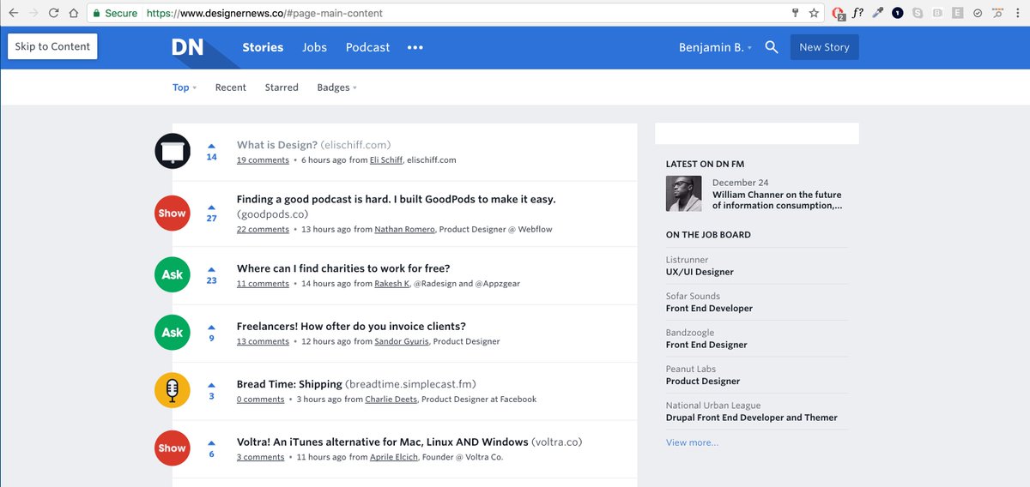Open the 13 comments link

pyautogui.click(x=263, y=341)
